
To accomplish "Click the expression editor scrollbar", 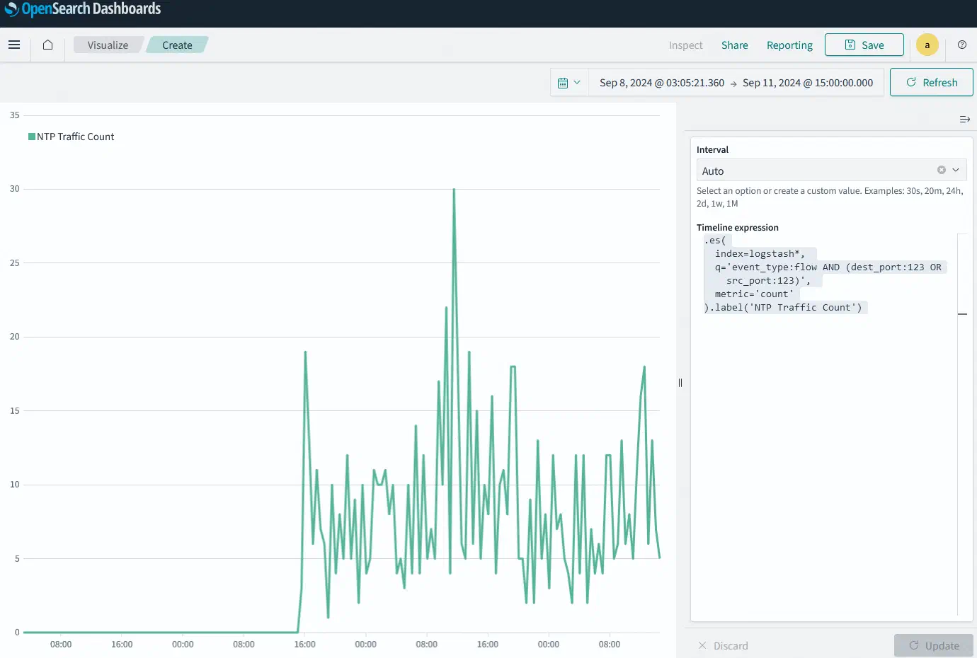I will tap(962, 425).
